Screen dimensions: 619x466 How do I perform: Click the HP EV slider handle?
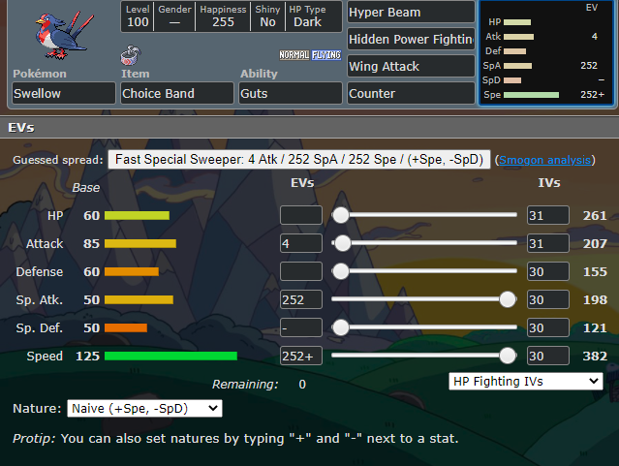341,215
